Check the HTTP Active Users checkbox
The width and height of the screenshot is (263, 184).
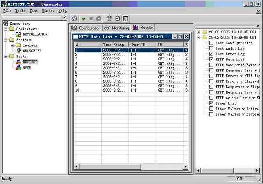pyautogui.click(x=211, y=98)
